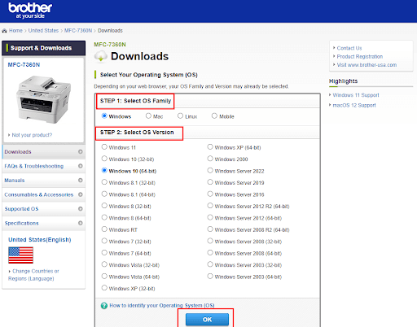Click the Not your product? link
The height and width of the screenshot is (327, 417).
(32, 135)
